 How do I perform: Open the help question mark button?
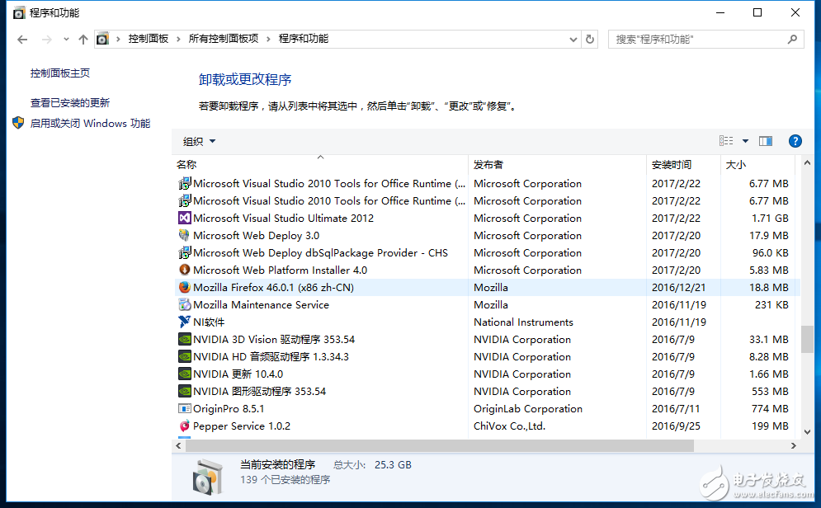[x=795, y=141]
